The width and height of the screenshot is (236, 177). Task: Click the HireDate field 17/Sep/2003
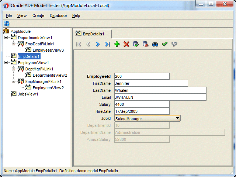(x=142, y=111)
